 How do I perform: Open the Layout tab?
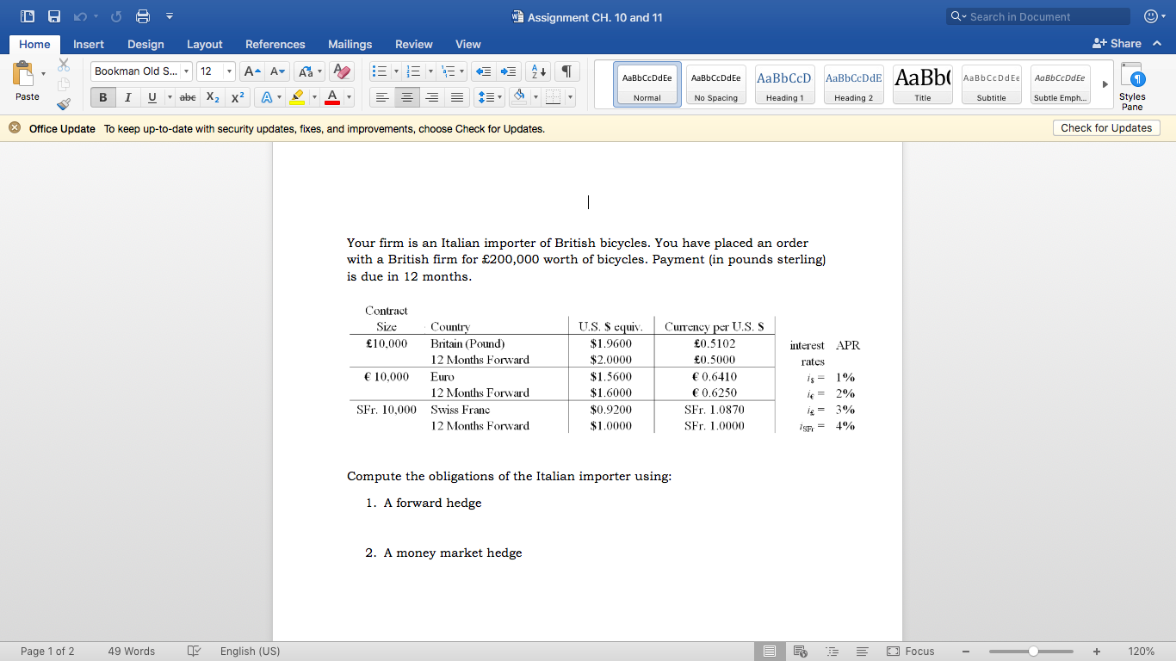205,45
